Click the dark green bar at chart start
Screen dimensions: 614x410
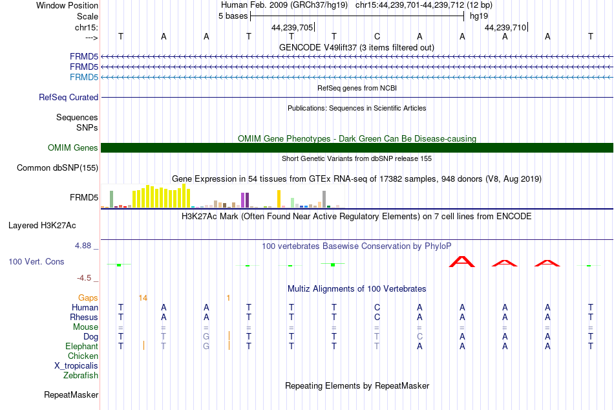pos(112,199)
